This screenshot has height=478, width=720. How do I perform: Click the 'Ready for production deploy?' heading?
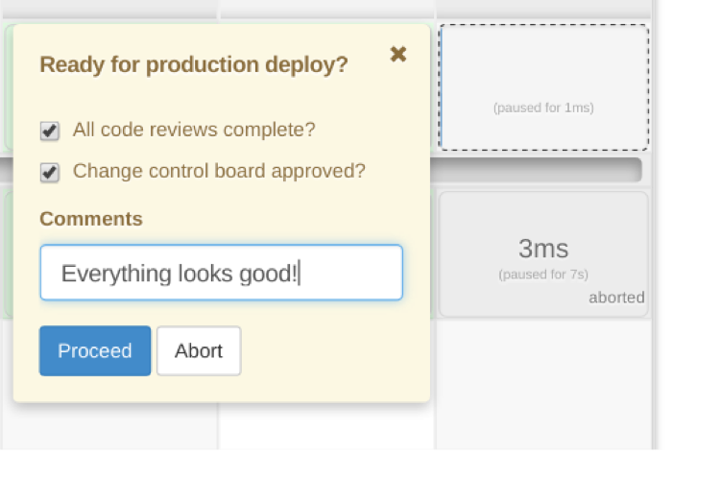(193, 65)
